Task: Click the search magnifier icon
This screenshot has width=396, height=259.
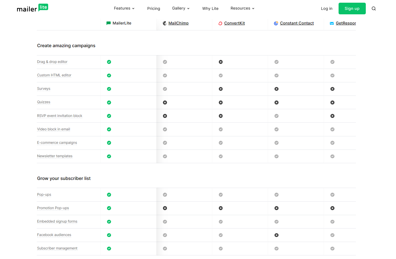Action: (x=374, y=9)
